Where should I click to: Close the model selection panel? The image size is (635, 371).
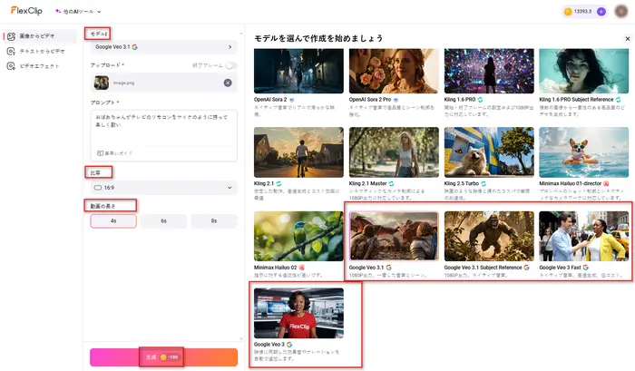[x=628, y=39]
